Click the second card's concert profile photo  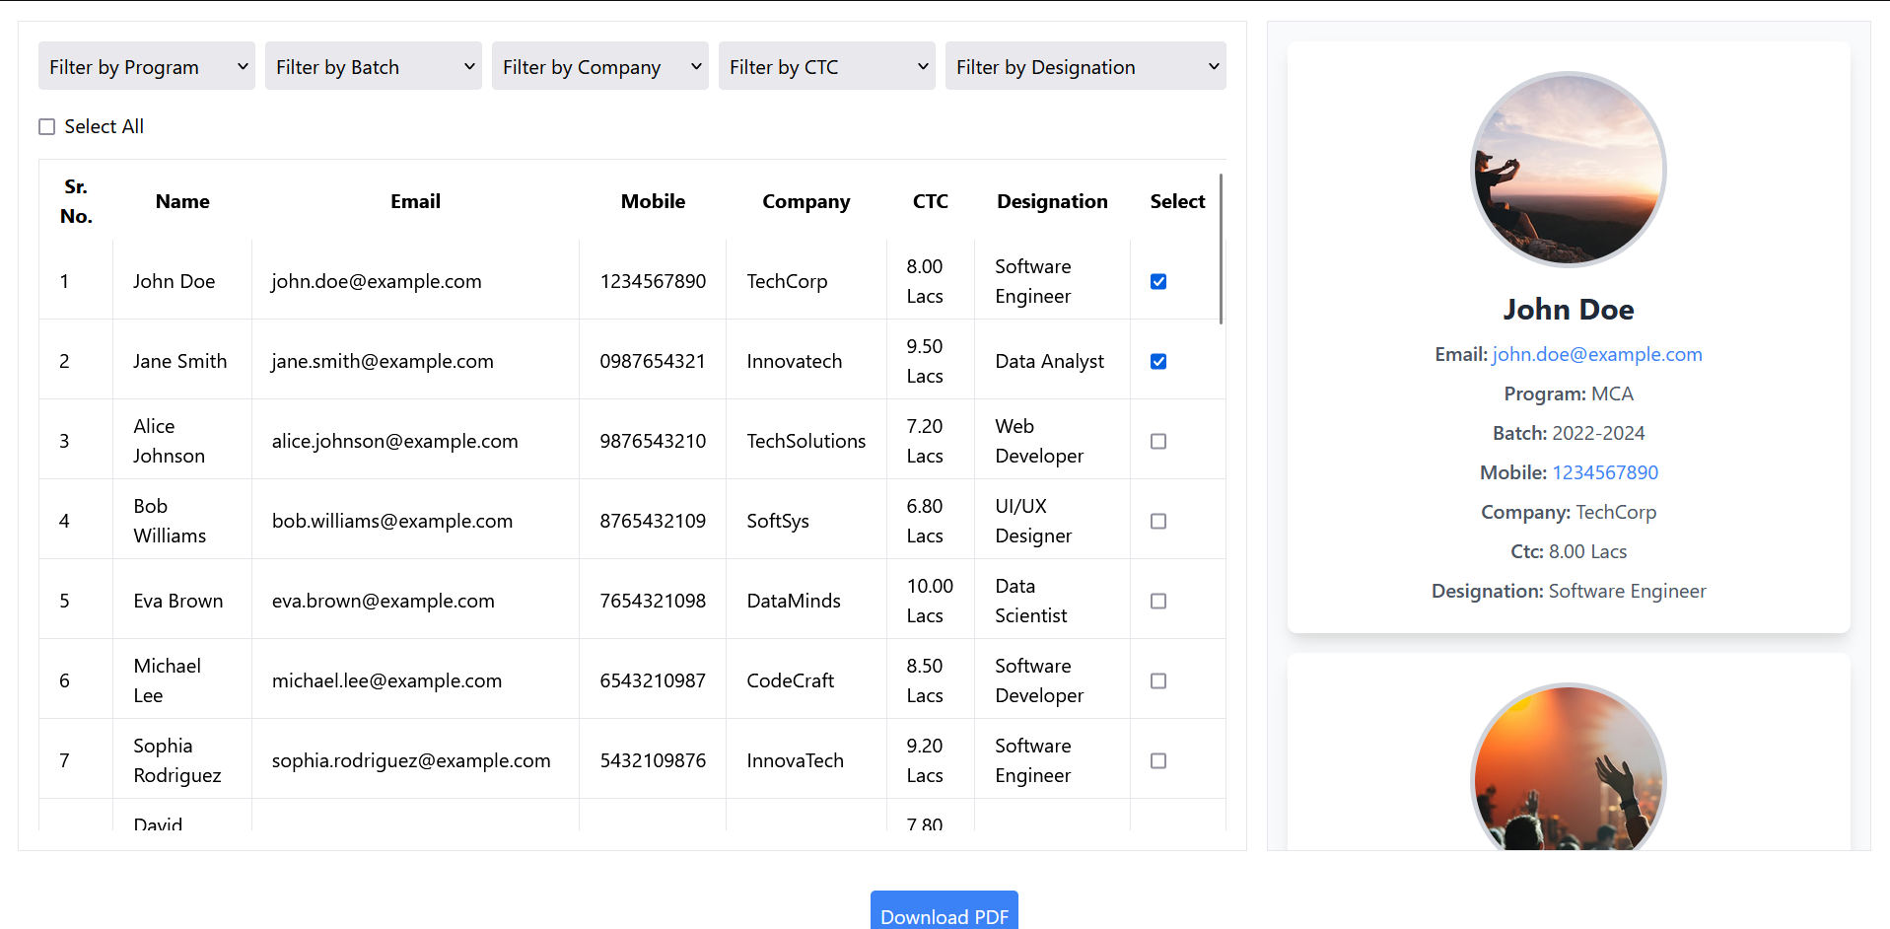click(x=1569, y=769)
